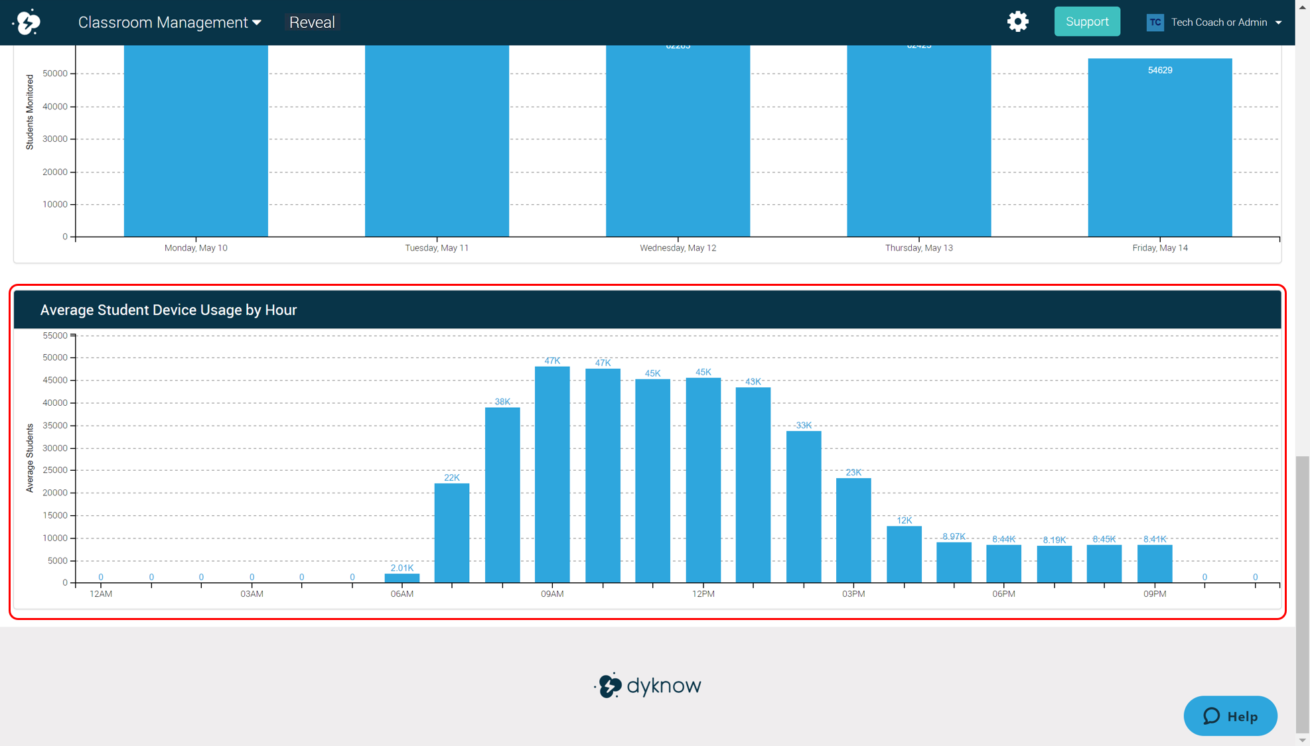Click the Friday, May 14 axis label
1310x746 pixels.
point(1159,248)
